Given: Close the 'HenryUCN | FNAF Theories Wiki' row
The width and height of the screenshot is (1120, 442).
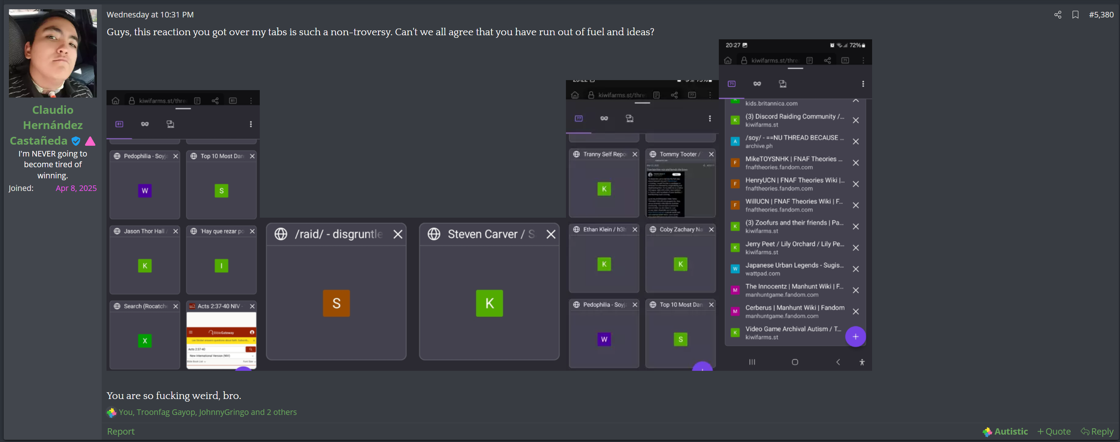Looking at the screenshot, I should 856,184.
